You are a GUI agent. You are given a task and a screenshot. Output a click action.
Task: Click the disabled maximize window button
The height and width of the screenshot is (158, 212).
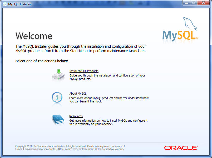tap(194, 3)
